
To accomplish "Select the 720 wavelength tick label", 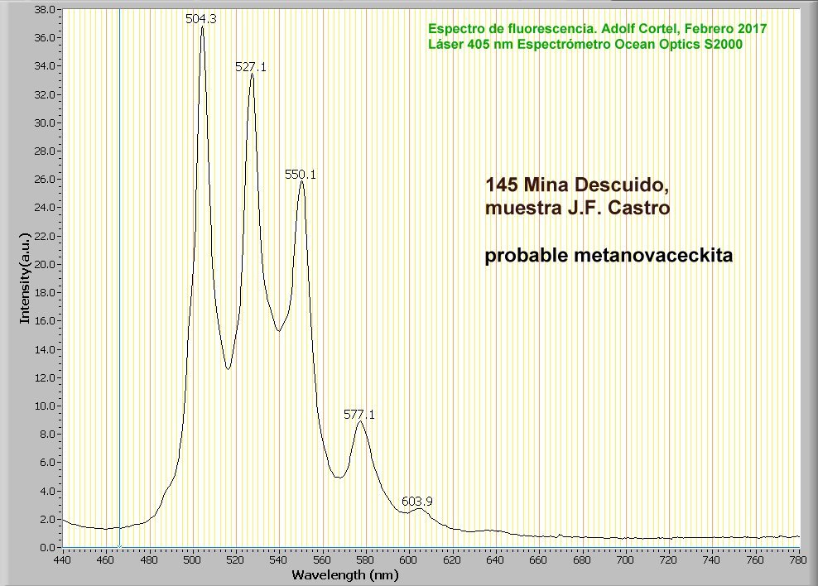I will point(668,560).
